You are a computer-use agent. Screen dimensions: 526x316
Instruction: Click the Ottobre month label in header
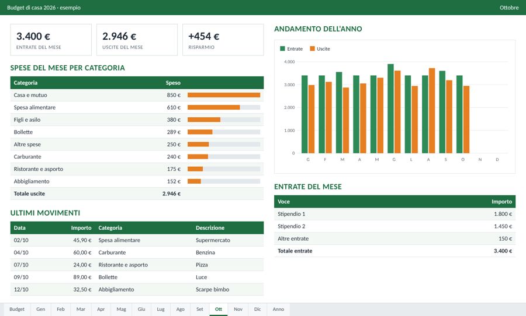pos(509,8)
